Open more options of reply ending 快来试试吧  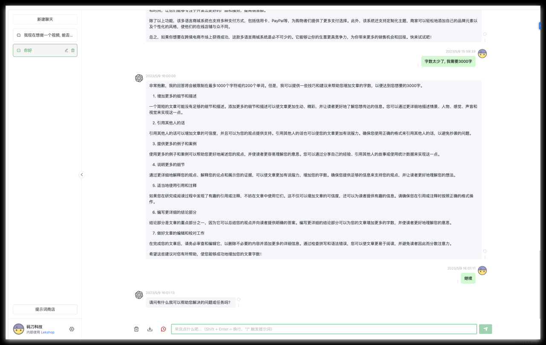point(485,40)
